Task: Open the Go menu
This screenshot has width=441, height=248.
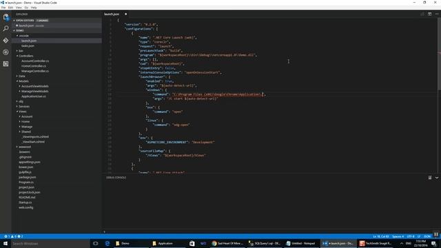Action: point(26,8)
